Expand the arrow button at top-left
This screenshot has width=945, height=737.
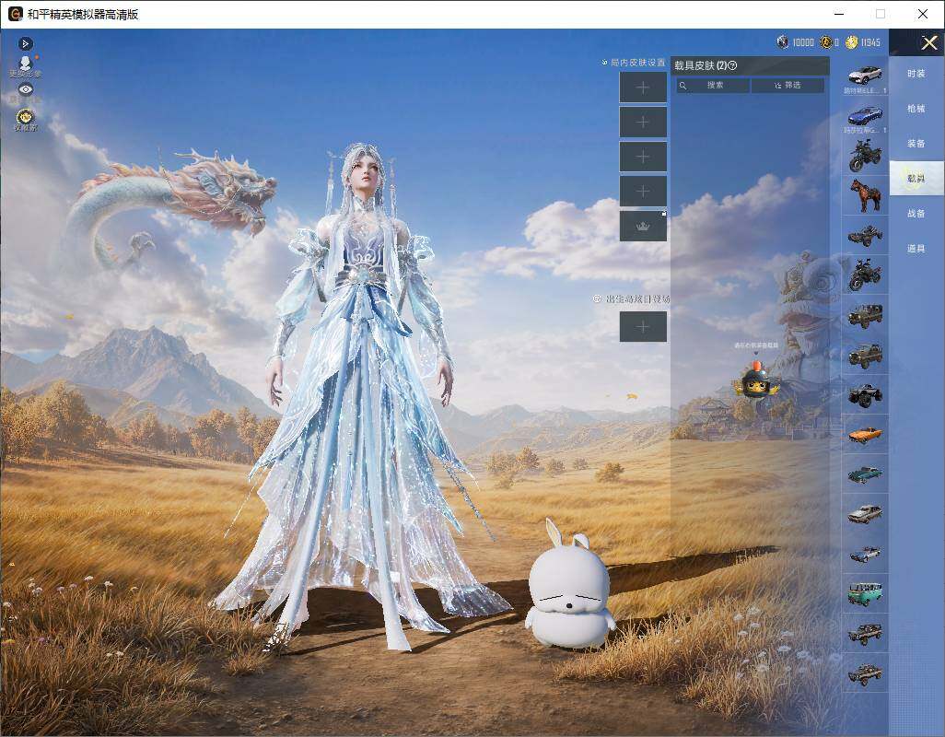point(25,43)
